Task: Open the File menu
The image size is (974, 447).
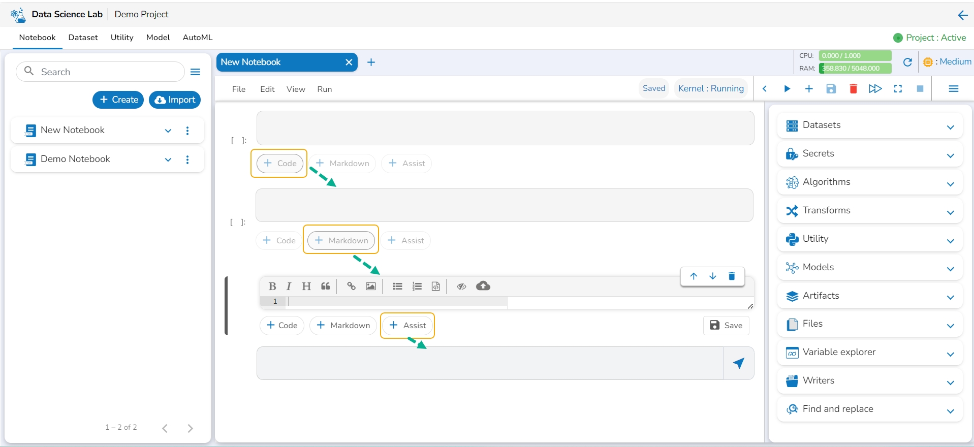Action: tap(239, 89)
